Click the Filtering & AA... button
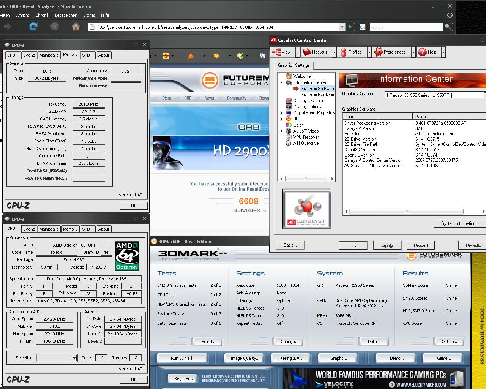Image resolution: width=486 pixels, height=389 pixels. tap(291, 358)
